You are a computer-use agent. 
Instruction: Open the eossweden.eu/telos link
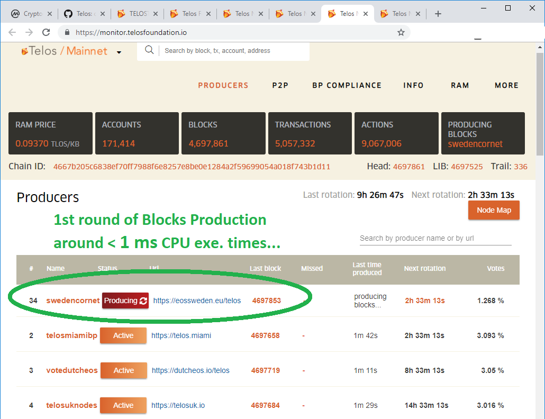coord(197,300)
